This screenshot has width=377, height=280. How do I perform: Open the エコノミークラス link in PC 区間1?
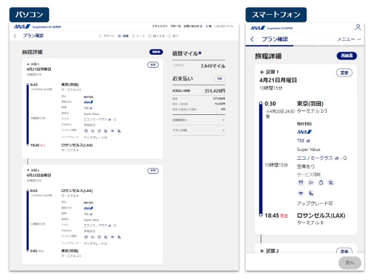click(97, 119)
